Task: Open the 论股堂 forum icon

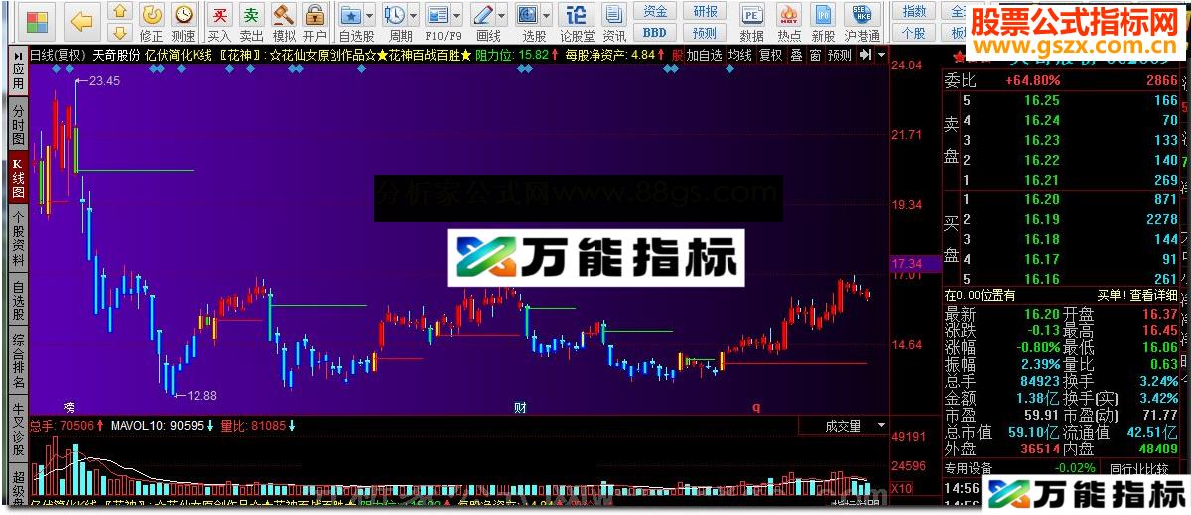Action: [x=577, y=22]
